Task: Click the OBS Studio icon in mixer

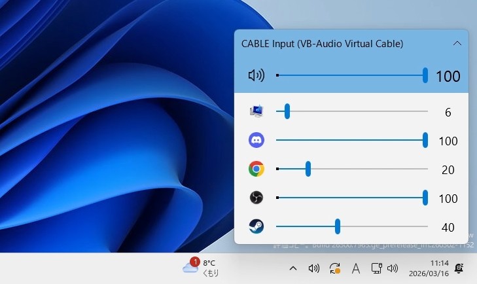Action: click(x=256, y=198)
